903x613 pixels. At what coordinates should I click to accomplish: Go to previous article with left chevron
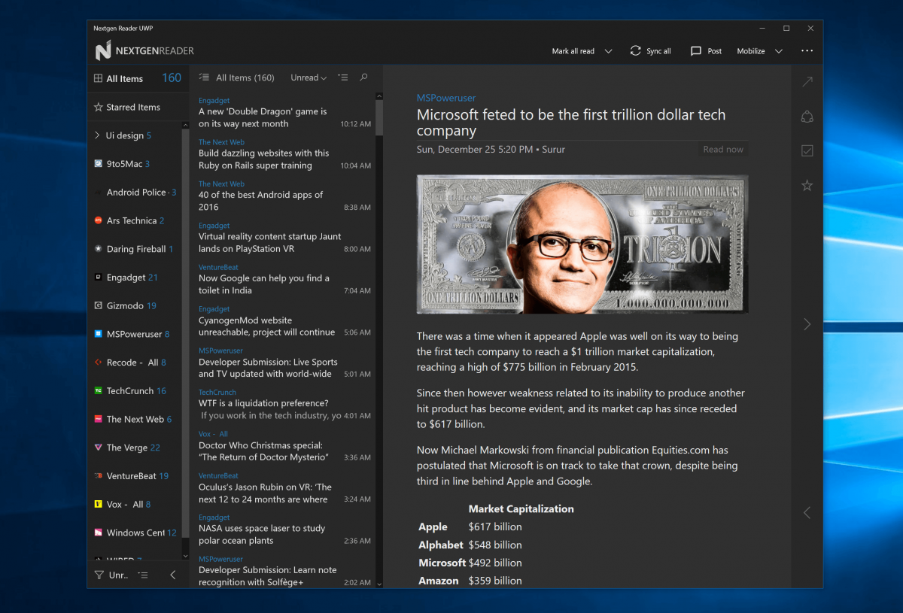tap(807, 513)
